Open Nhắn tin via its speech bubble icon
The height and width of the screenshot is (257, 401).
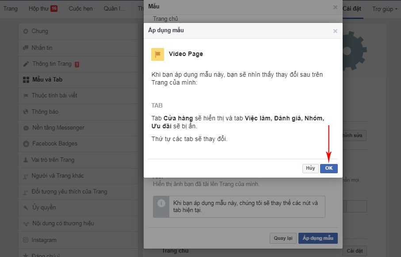tap(25, 48)
